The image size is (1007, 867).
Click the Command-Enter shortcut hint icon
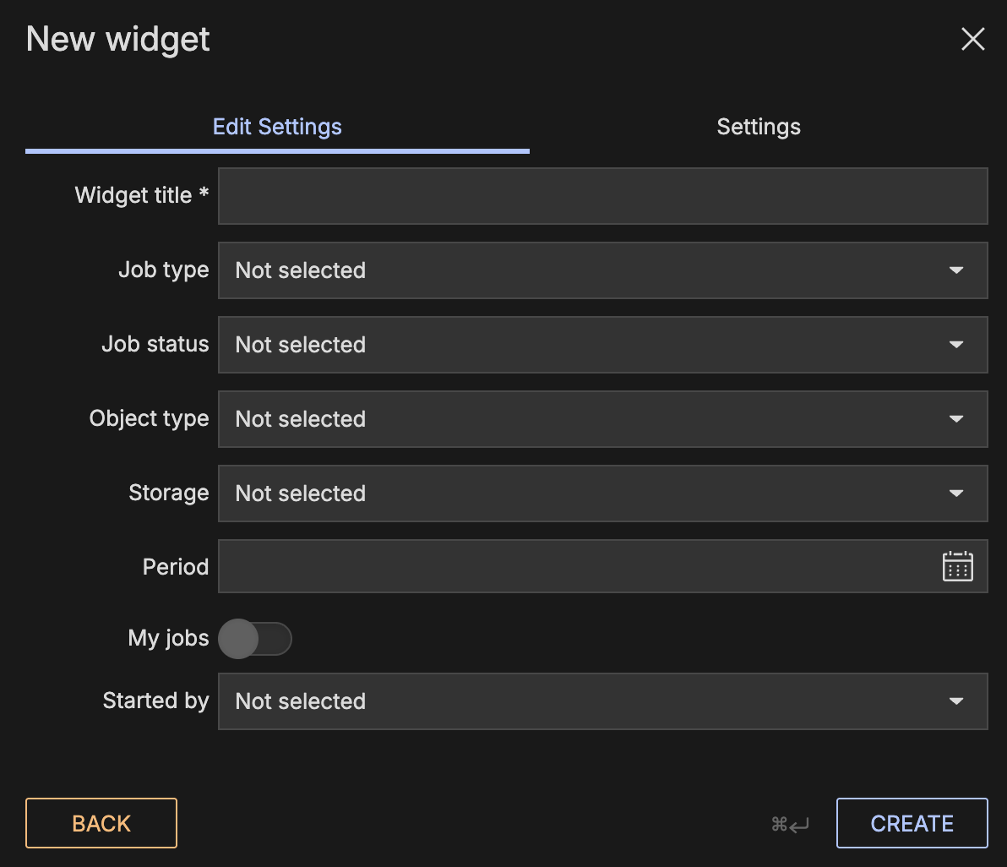coord(790,824)
